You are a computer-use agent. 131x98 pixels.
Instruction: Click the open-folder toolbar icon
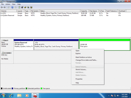(25, 7)
